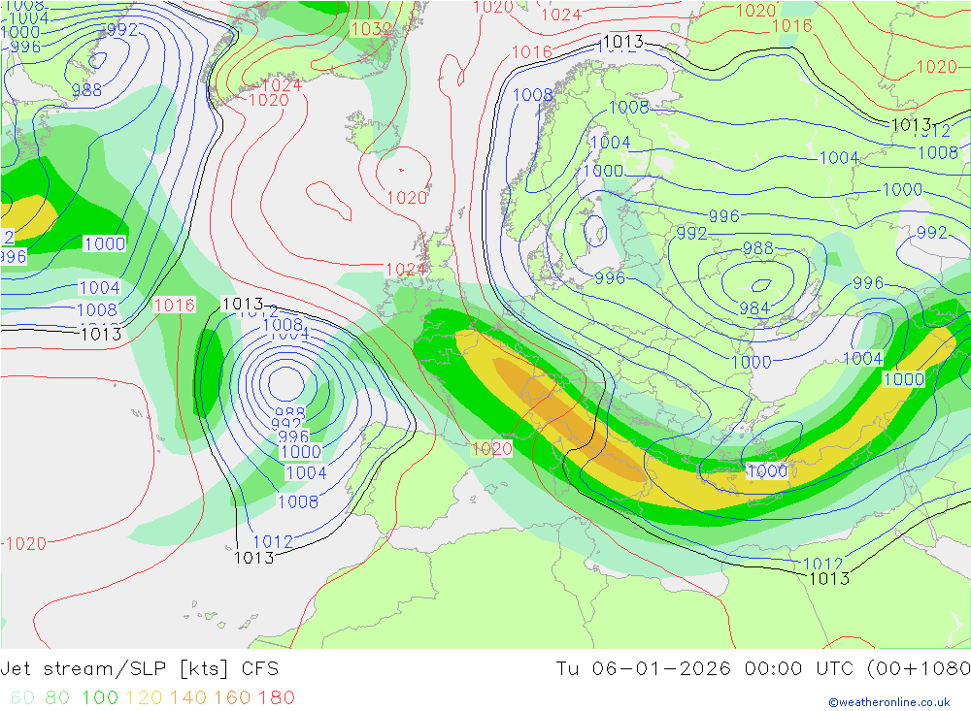Click the 988 label directly above 984
Image resolution: width=971 pixels, height=711 pixels.
point(758,248)
